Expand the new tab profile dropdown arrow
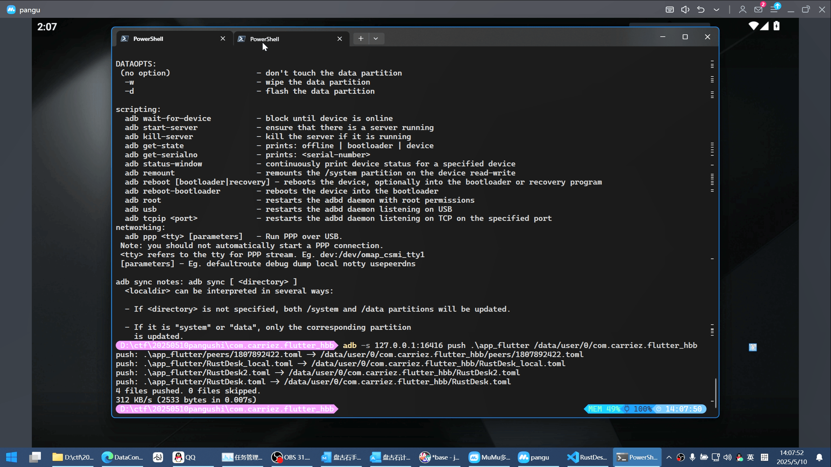Viewport: 831px width, 467px height. pyautogui.click(x=376, y=39)
